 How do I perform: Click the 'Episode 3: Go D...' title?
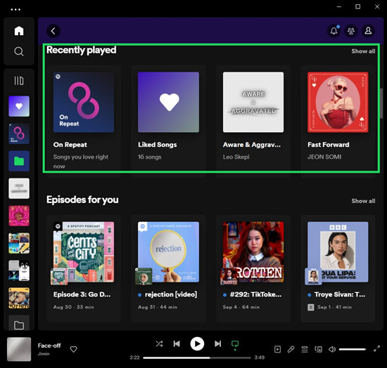click(x=82, y=294)
